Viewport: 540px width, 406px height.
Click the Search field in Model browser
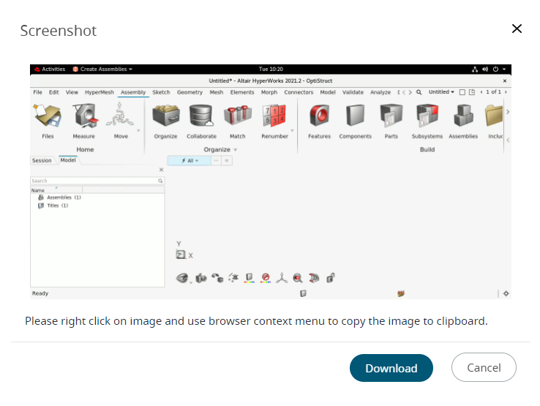pyautogui.click(x=97, y=181)
